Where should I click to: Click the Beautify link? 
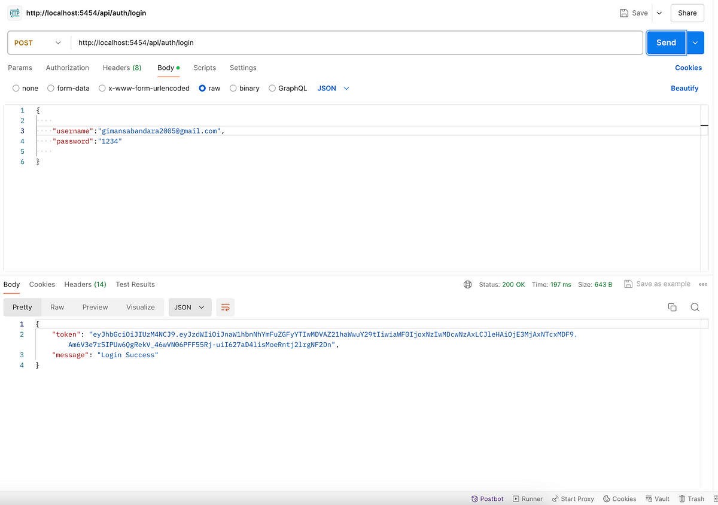tap(684, 88)
